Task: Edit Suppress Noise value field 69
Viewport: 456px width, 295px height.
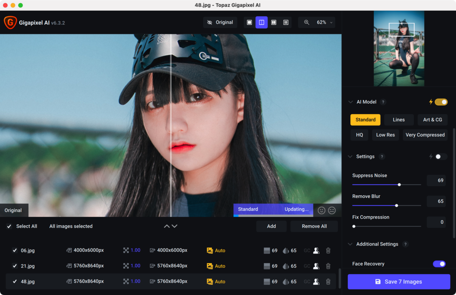Action: [436, 180]
